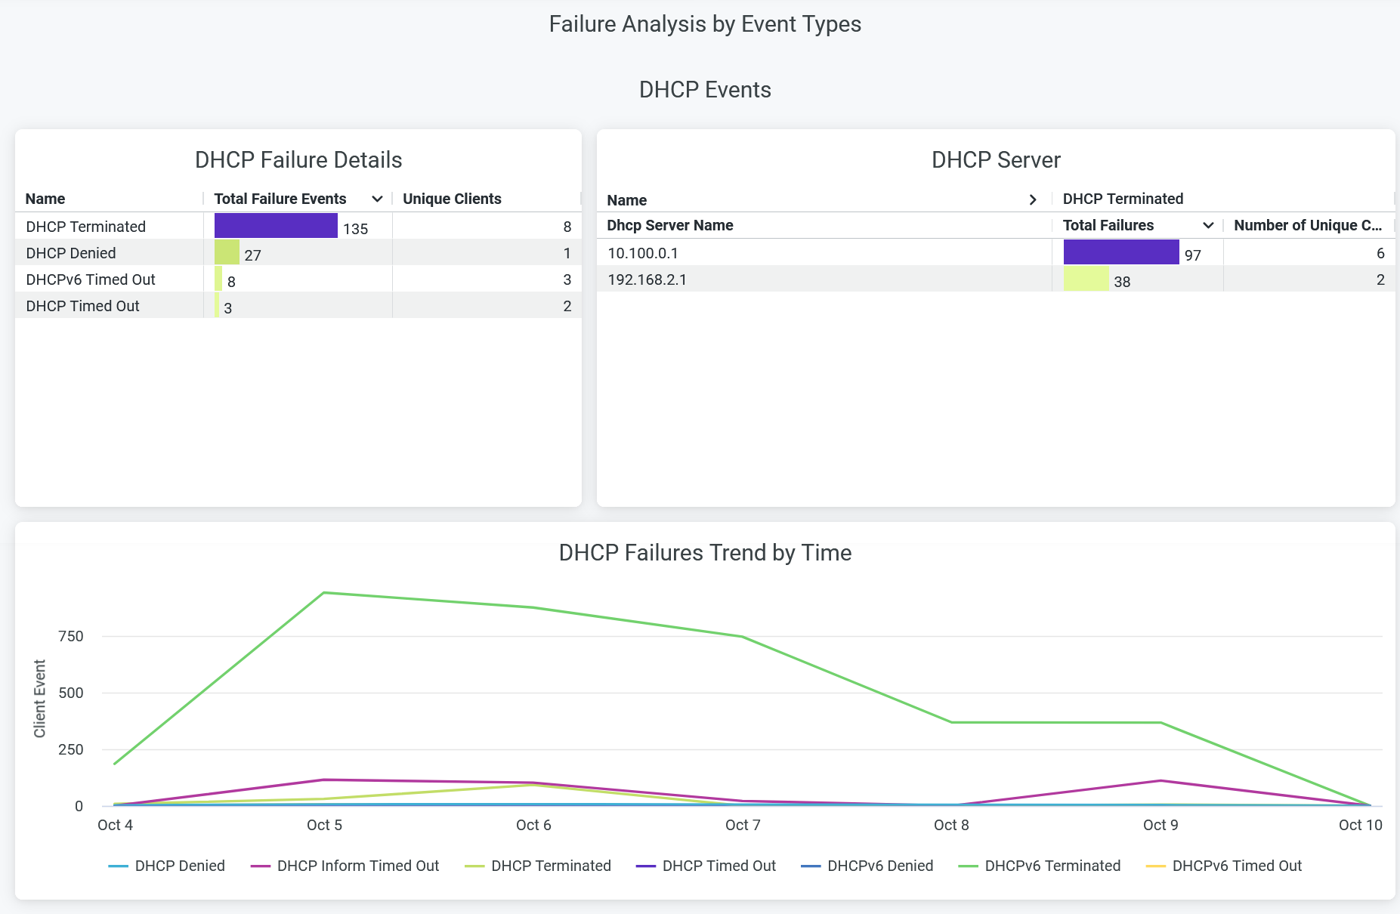Select the DHCP Terminated table row
Screen dimensions: 1400x914
click(86, 227)
